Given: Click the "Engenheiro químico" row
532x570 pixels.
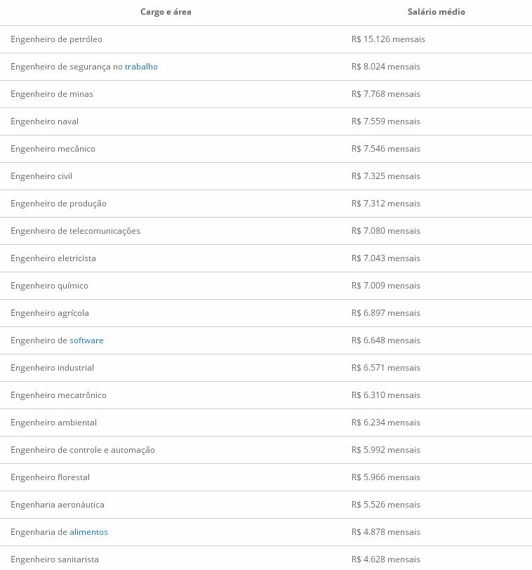Looking at the screenshot, I should point(266,286).
